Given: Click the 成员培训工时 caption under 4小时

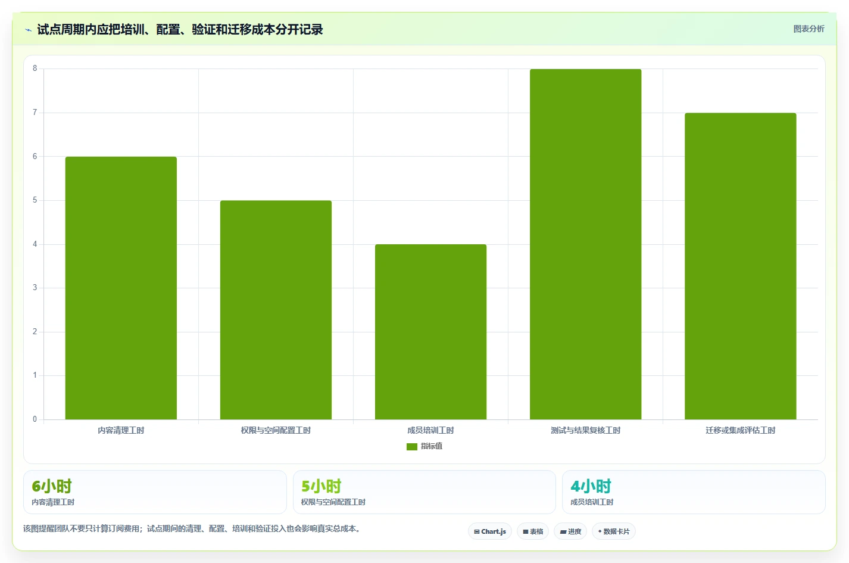Looking at the screenshot, I should coord(592,502).
